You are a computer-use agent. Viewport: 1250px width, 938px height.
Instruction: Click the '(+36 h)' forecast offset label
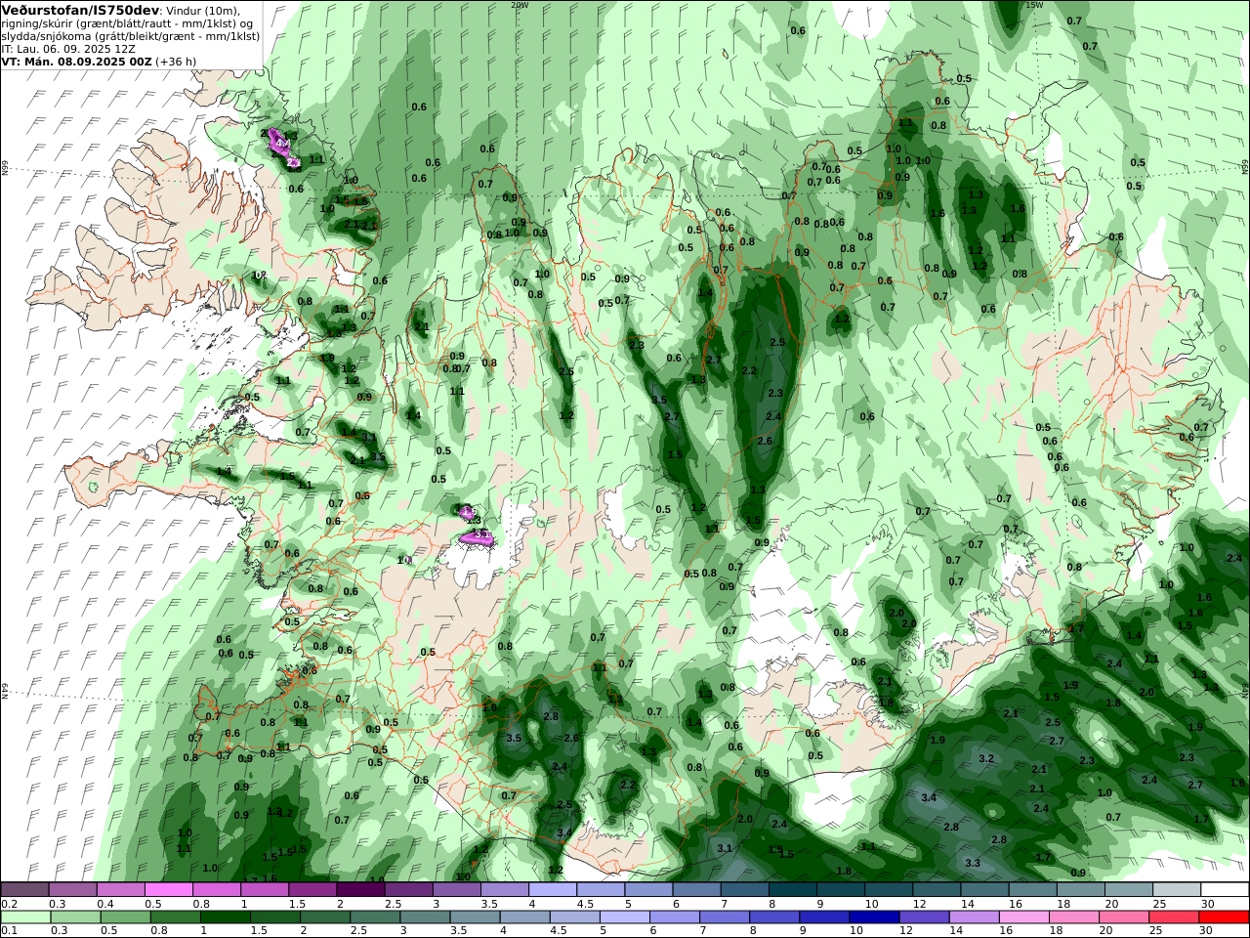(176, 61)
